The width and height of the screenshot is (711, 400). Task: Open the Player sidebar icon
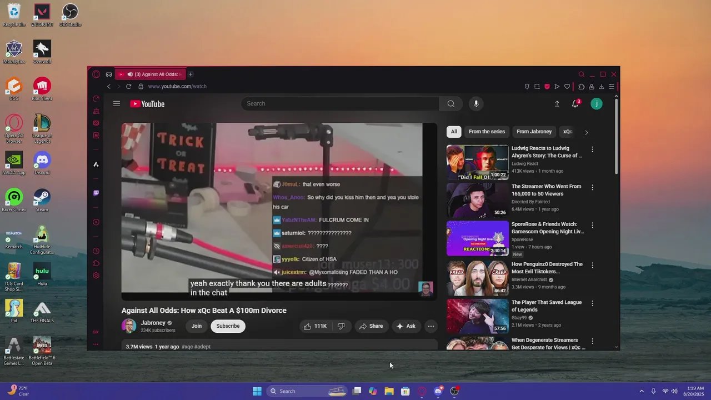pyautogui.click(x=96, y=222)
